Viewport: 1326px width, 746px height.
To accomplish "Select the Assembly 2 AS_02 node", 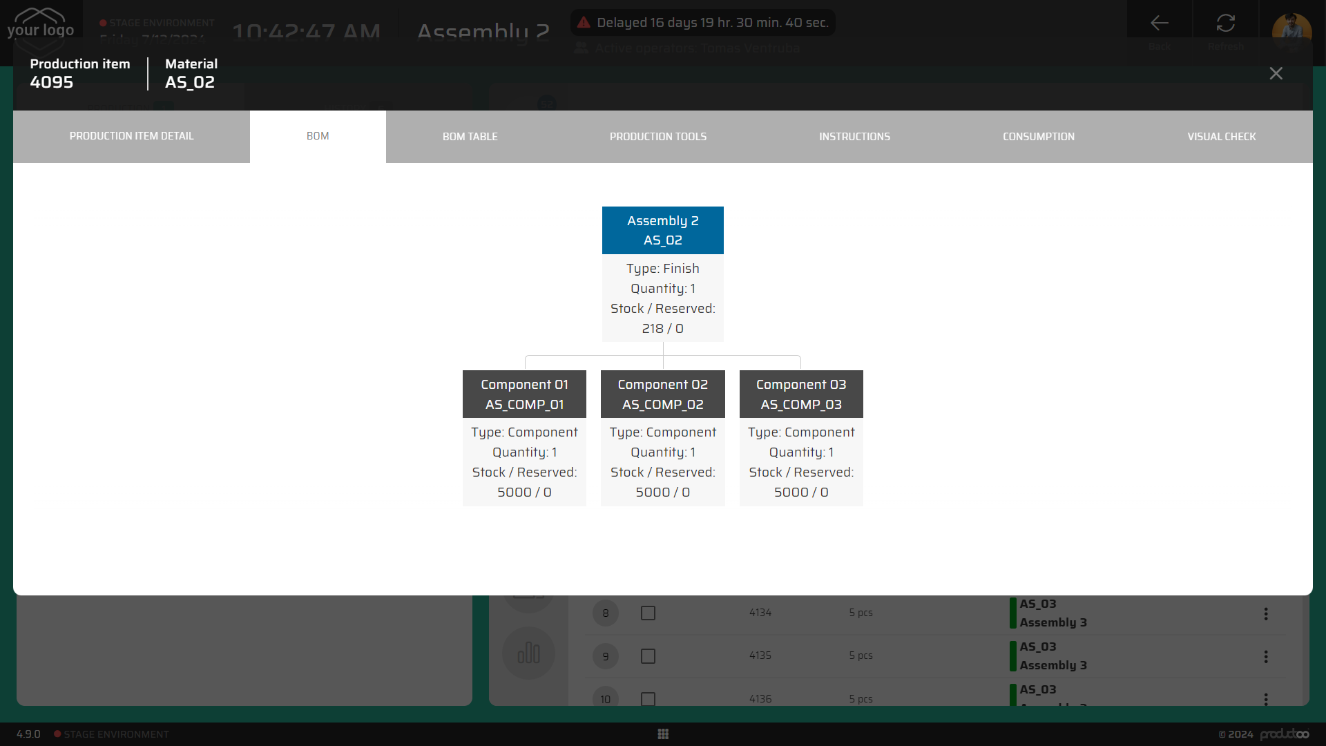I will click(662, 231).
